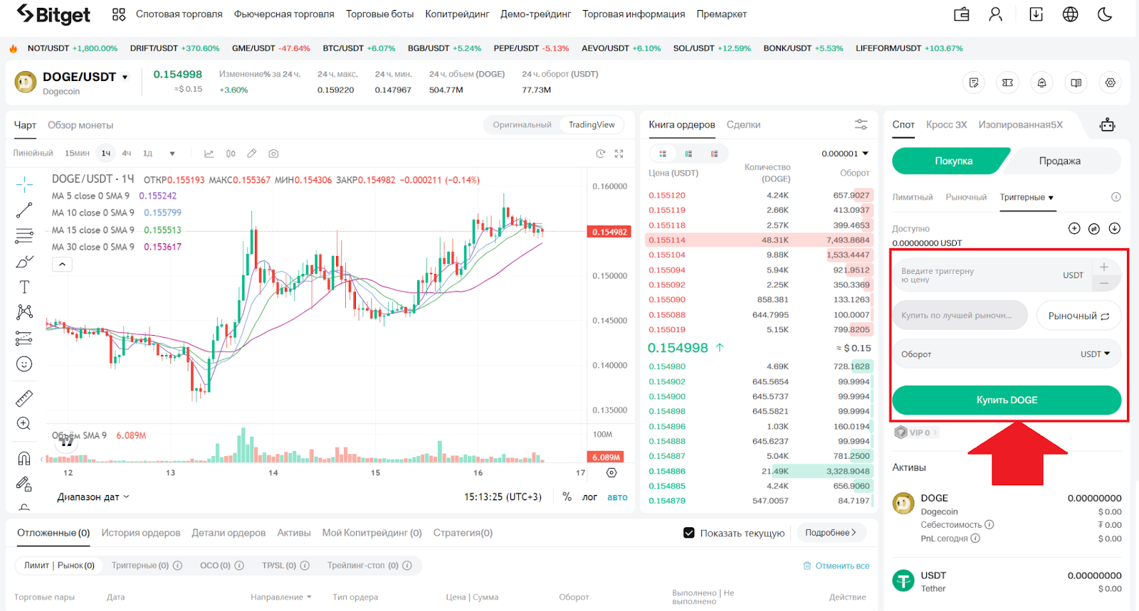Take chart snapshot with camera icon
This screenshot has width=1139, height=611.
point(273,154)
